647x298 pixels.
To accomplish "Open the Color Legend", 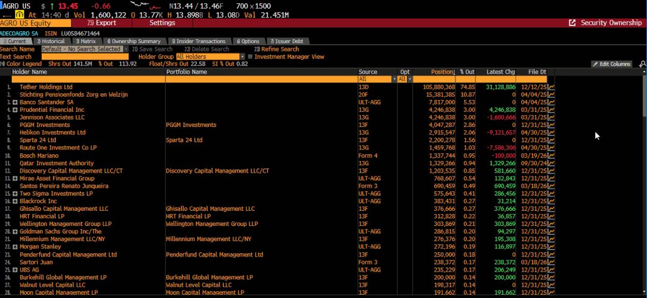I will click(x=22, y=64).
